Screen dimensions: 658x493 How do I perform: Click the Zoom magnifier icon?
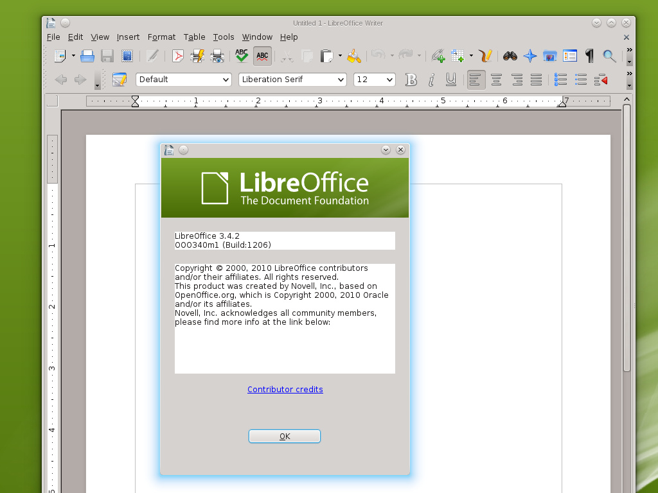click(x=609, y=56)
